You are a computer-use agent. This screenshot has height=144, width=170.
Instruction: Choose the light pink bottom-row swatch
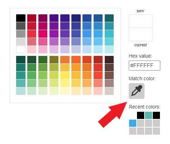tap(32, 49)
